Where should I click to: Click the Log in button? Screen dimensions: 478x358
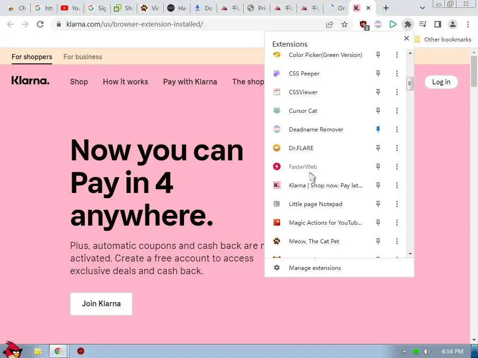coord(441,82)
